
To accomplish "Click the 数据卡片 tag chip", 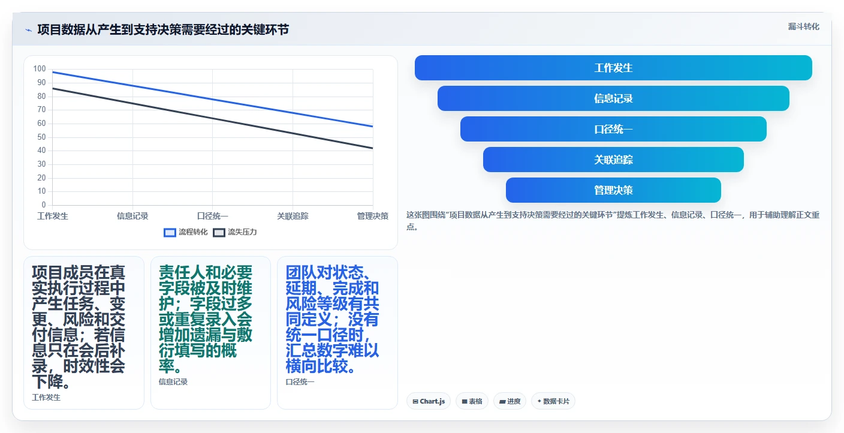I will click(553, 401).
